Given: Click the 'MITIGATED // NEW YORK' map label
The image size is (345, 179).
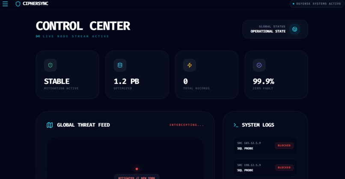Looking at the screenshot, I should pos(137,178).
